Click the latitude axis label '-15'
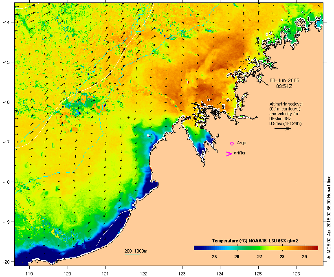334x277 pixels. coord(6,62)
